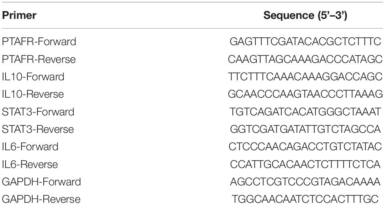
Task: Select the PTAFR-Reverse primer label
Action: pos(39,59)
